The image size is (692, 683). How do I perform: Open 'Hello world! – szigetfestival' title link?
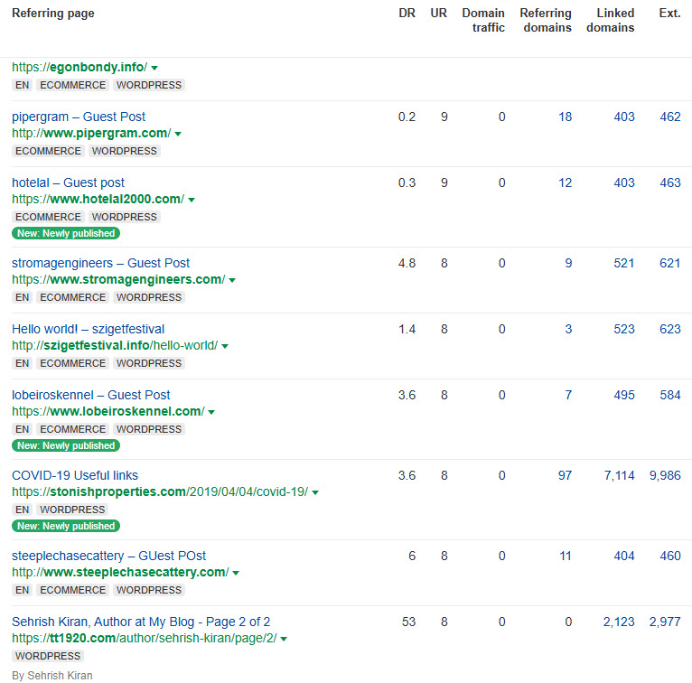[88, 329]
